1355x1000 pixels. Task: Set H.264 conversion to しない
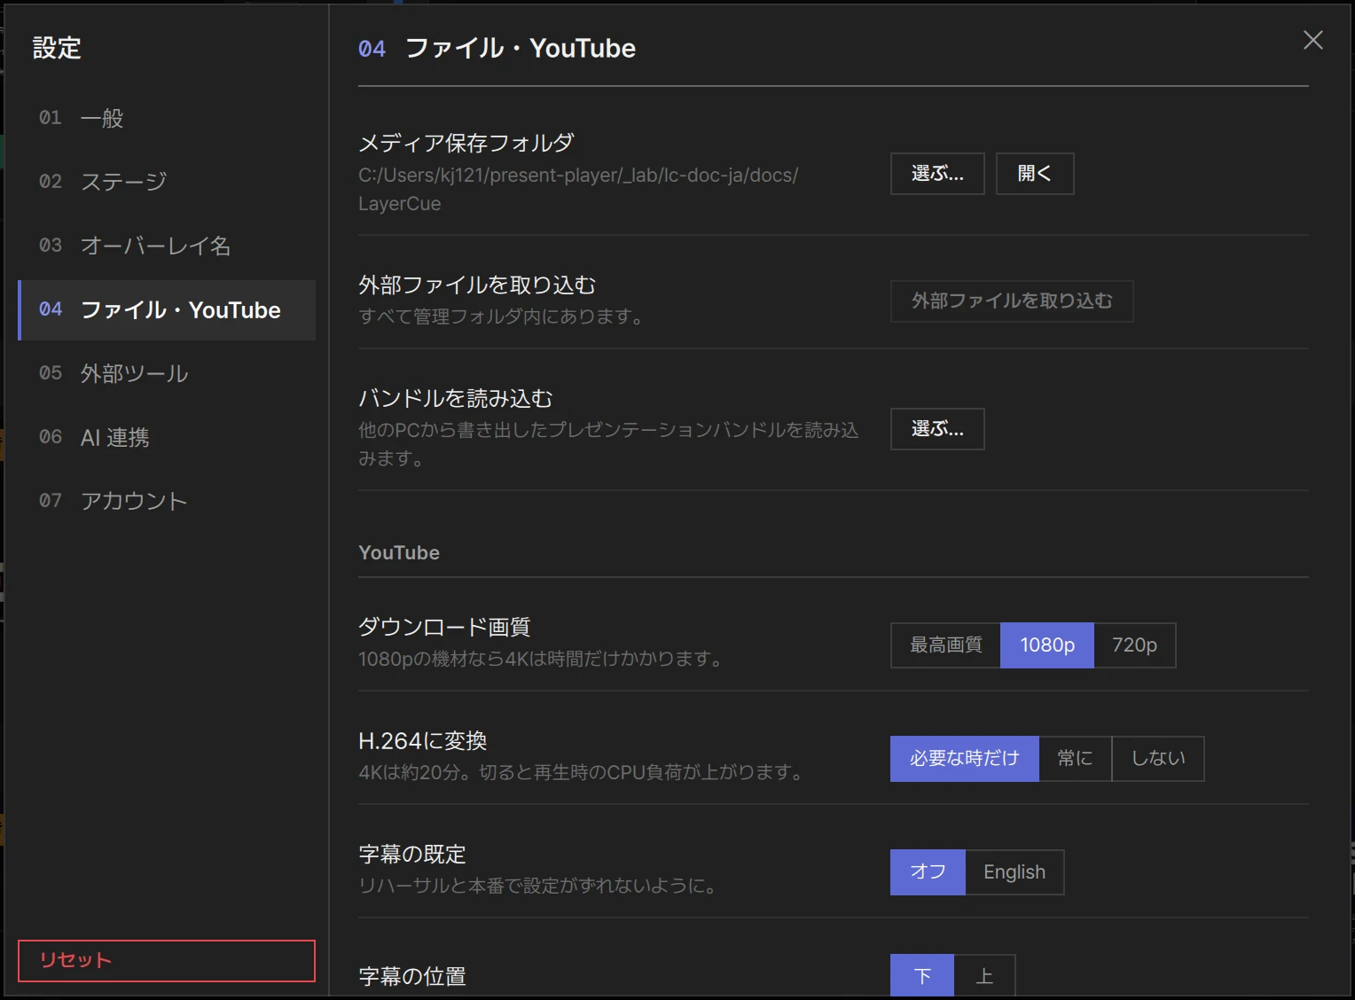click(x=1158, y=759)
